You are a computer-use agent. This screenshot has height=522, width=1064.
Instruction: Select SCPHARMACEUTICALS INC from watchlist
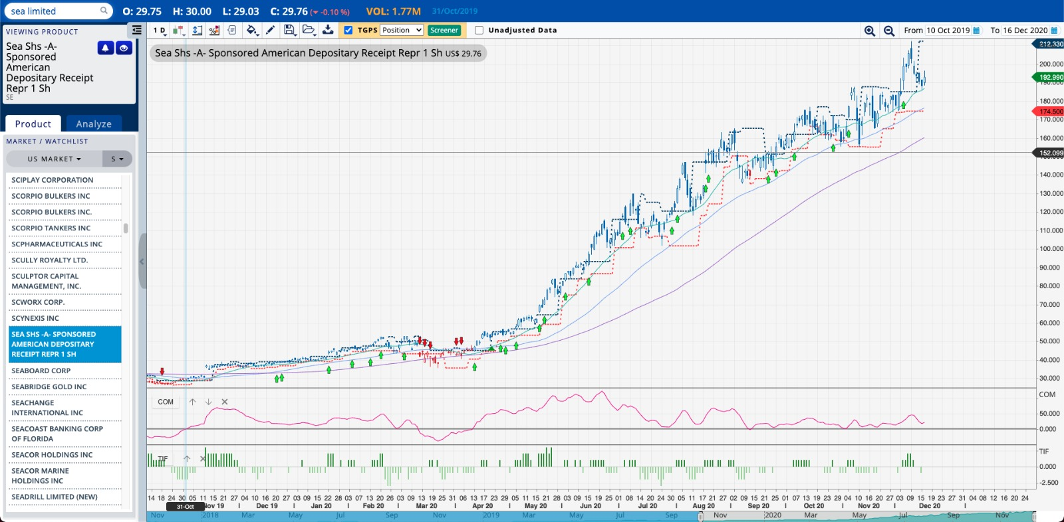click(x=65, y=244)
